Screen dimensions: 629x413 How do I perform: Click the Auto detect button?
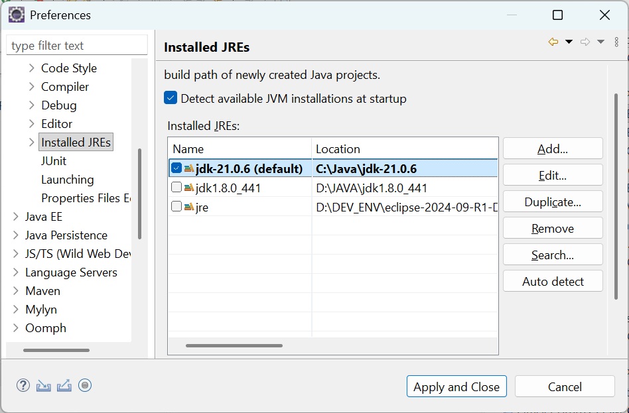click(x=553, y=281)
